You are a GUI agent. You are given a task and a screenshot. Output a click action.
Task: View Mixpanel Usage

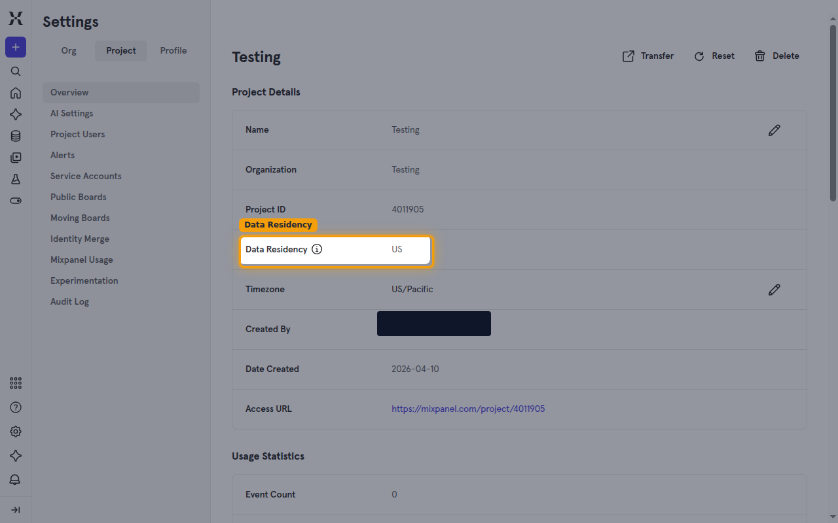pyautogui.click(x=121, y=260)
